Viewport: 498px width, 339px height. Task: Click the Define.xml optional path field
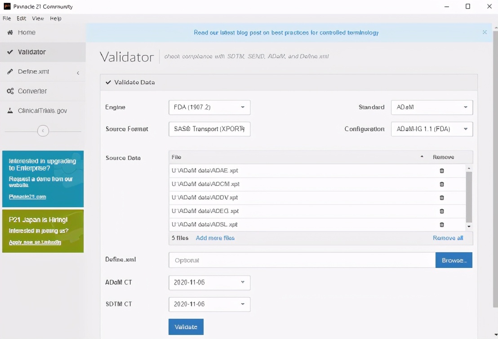(x=302, y=260)
